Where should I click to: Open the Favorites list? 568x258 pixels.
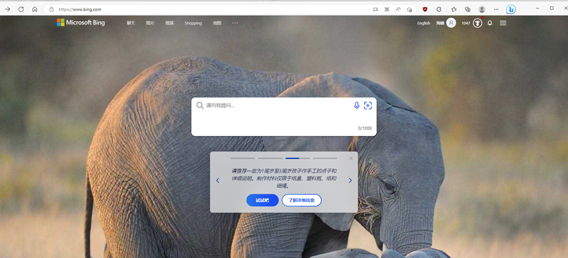[x=454, y=10]
